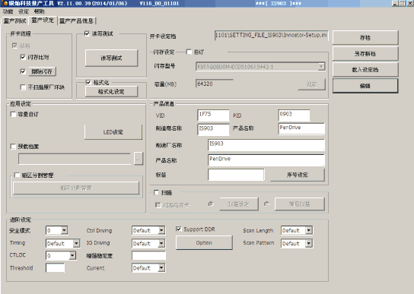Screen dimensions: 414x294
Task: Click the large 读写测试 button
Action: coord(111,58)
